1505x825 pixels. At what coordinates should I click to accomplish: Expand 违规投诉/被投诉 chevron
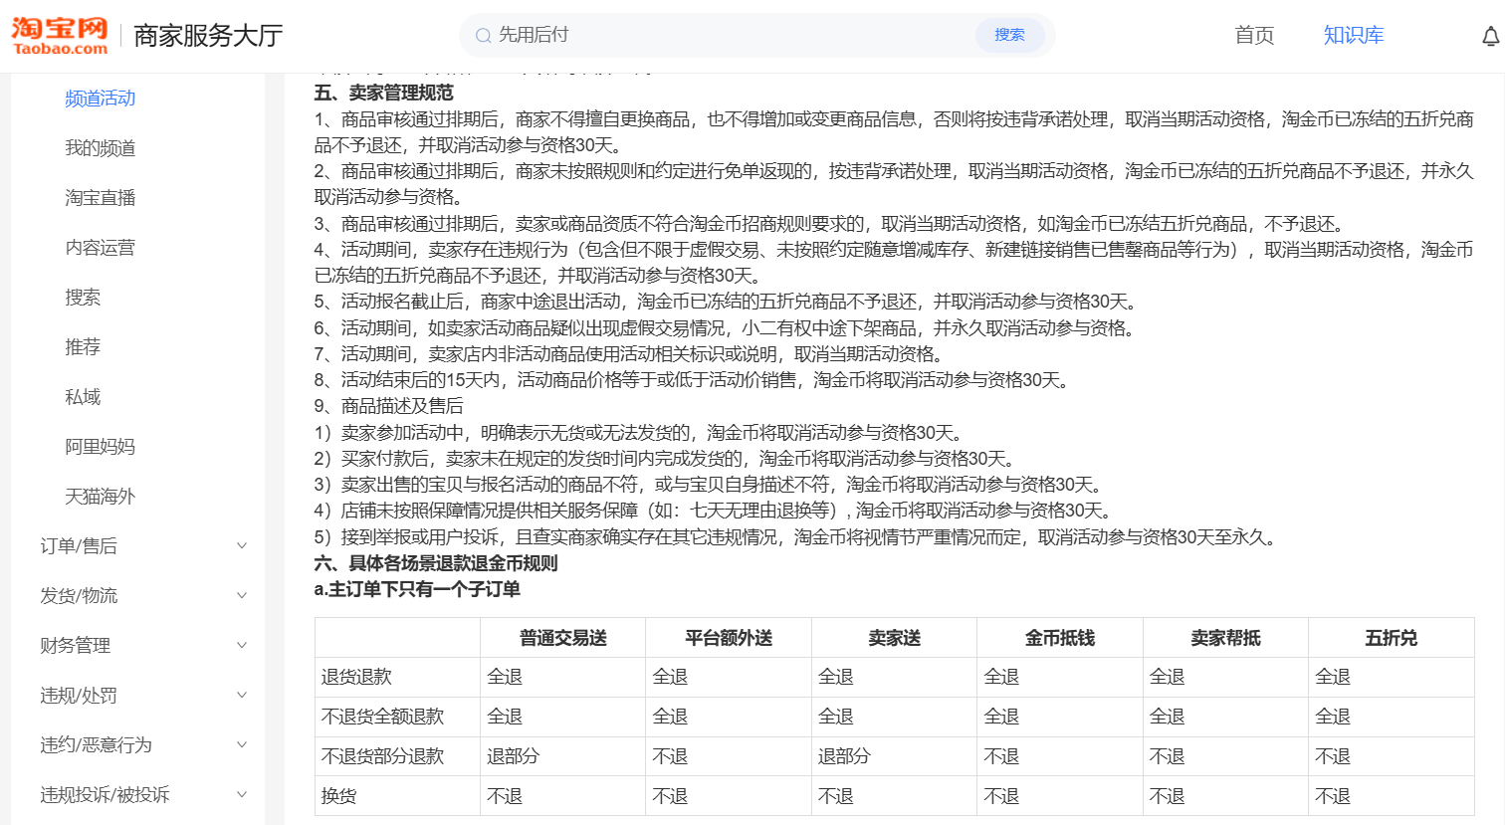(x=241, y=794)
